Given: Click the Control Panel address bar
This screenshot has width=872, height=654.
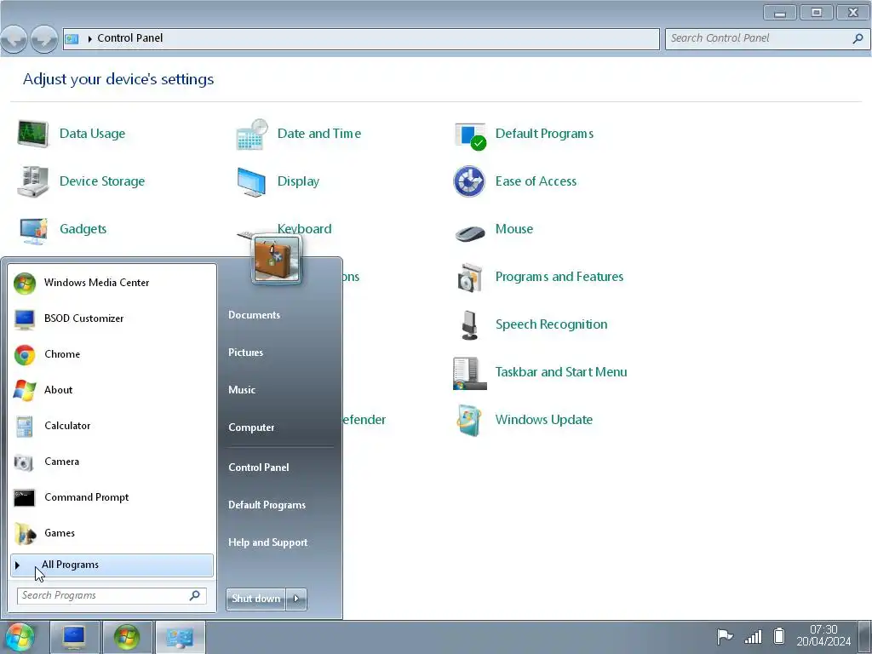Looking at the screenshot, I should 361,38.
